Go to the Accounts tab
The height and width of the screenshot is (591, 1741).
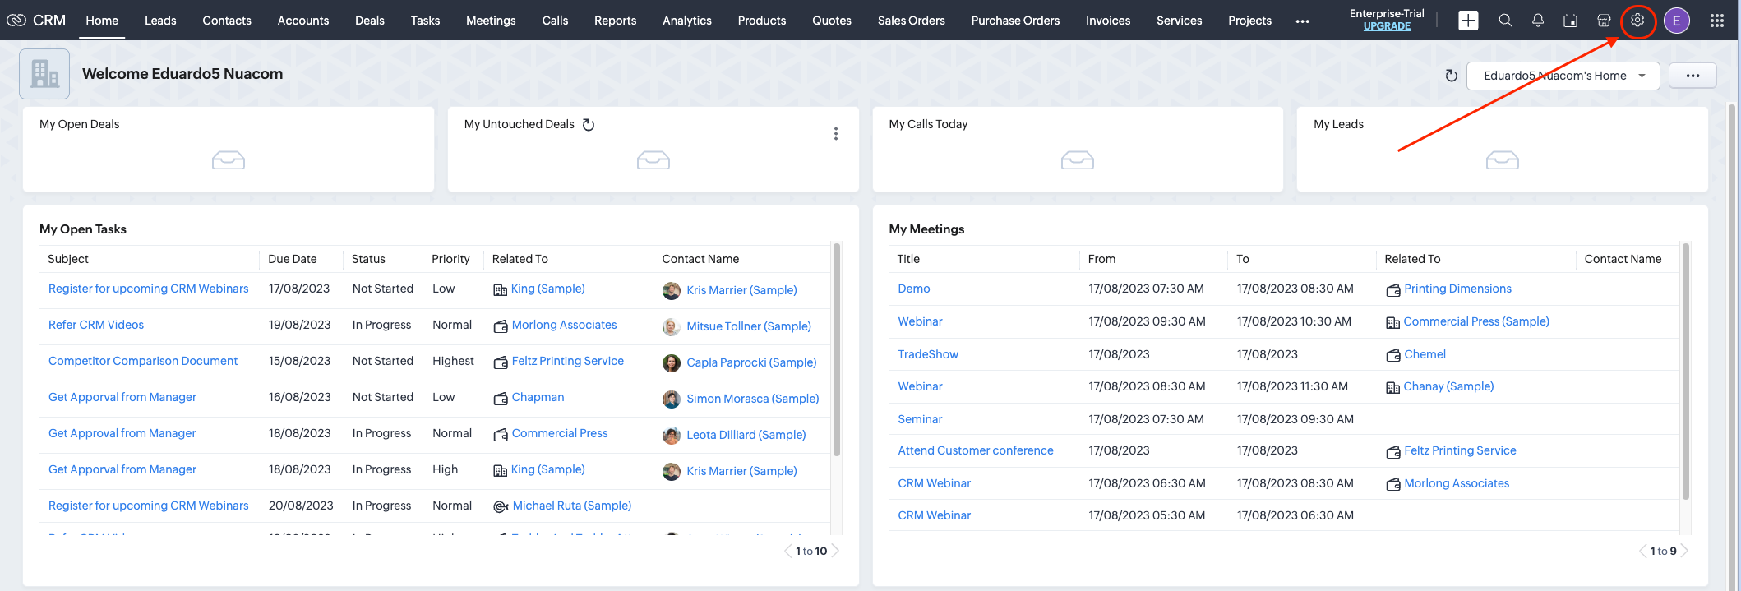[303, 21]
